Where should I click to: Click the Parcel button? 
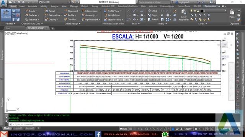[51, 11]
